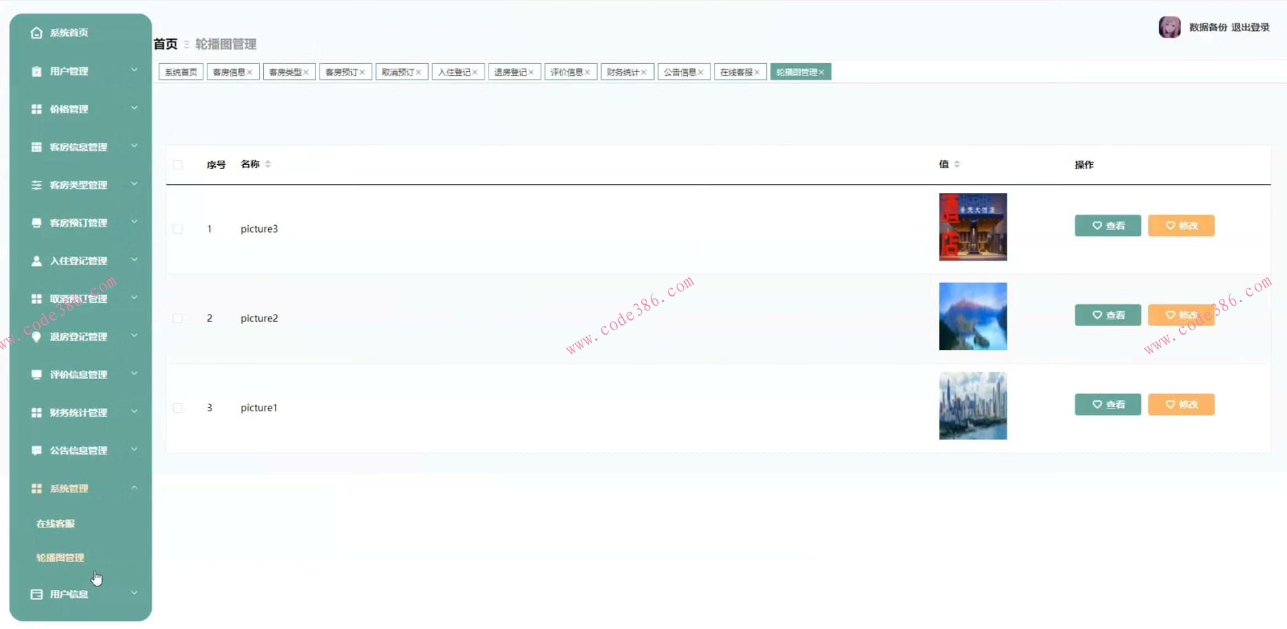This screenshot has height=629, width=1287.
Task: Check the box for the picture3 row
Action: pos(178,229)
